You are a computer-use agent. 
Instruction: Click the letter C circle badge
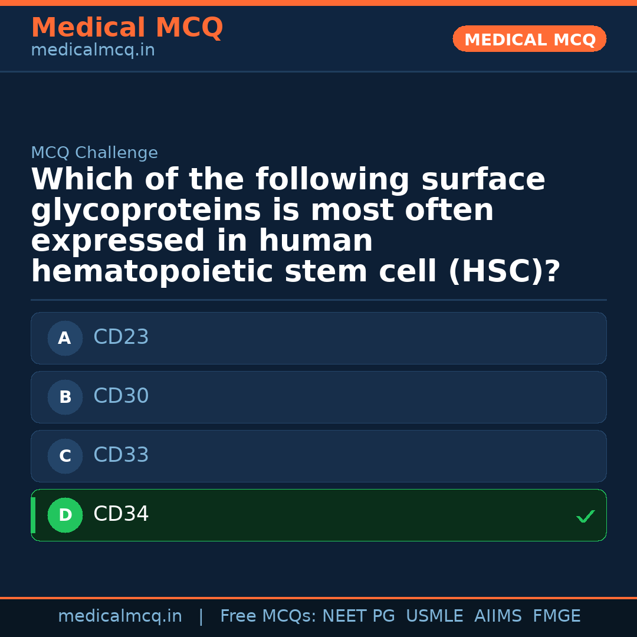pyautogui.click(x=65, y=457)
